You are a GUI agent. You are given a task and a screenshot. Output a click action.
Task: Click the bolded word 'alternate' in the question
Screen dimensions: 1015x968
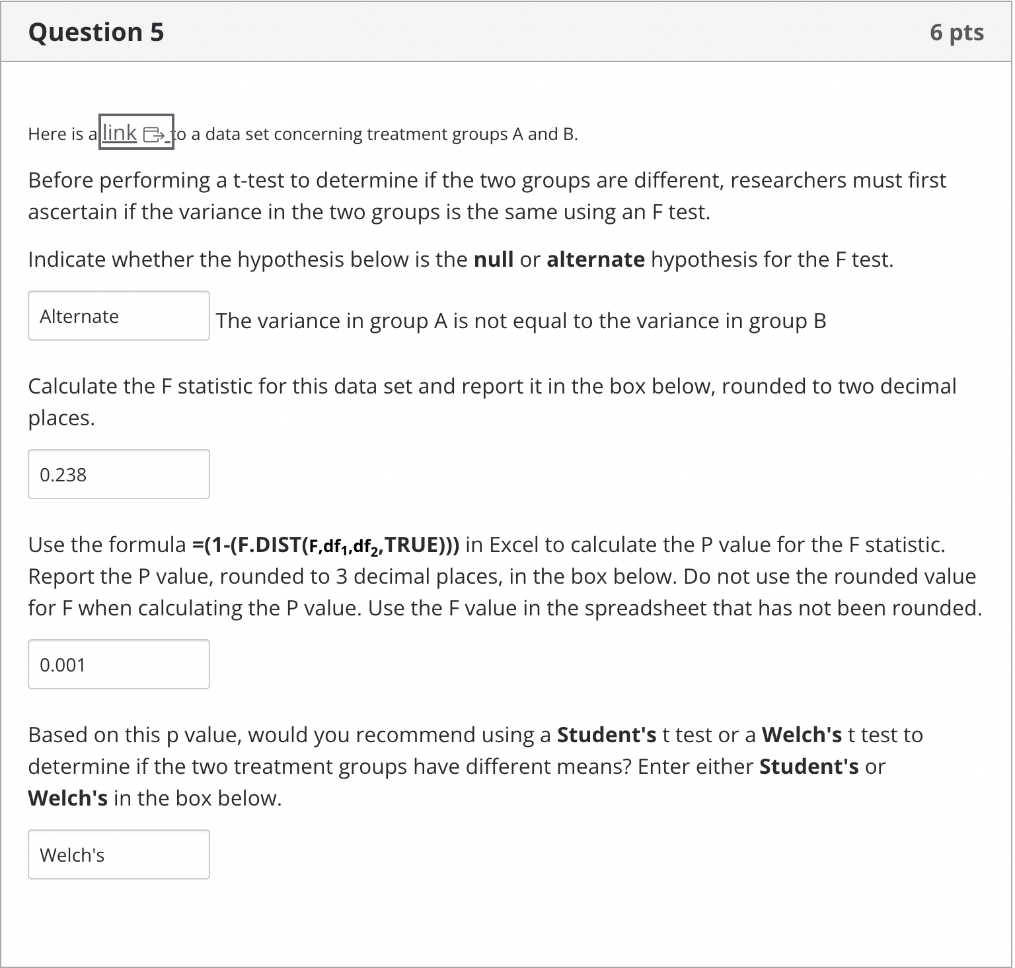tap(594, 259)
